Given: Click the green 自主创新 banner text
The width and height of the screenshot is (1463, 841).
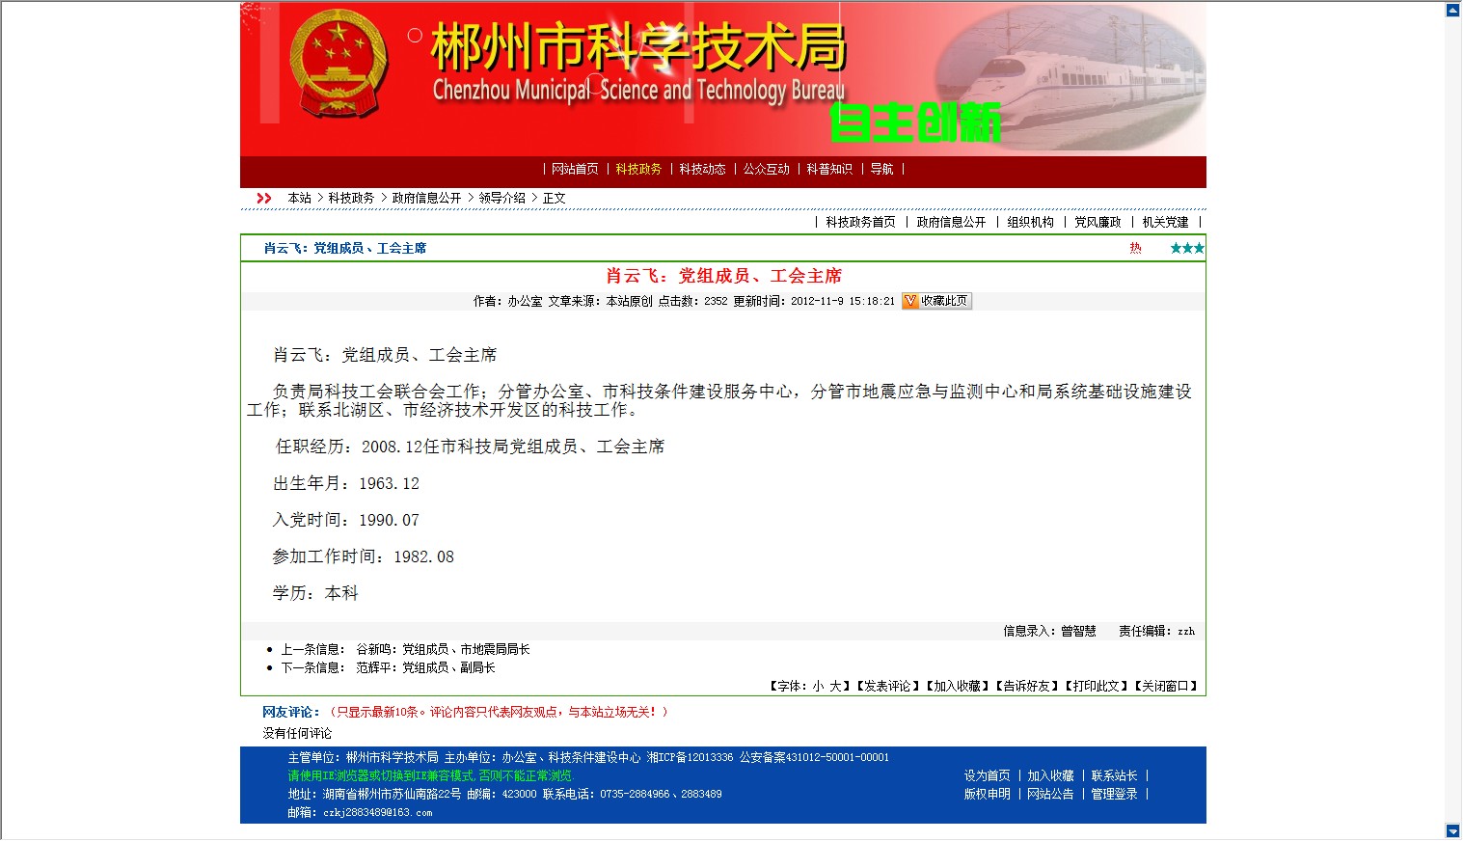Looking at the screenshot, I should 915,122.
